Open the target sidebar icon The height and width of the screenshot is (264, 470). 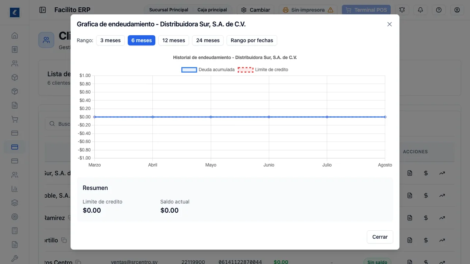click(15, 217)
